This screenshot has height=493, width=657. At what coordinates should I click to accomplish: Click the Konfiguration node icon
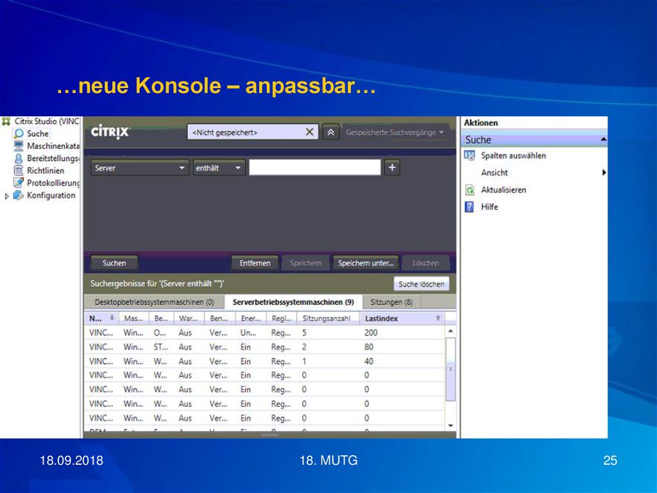(x=19, y=195)
